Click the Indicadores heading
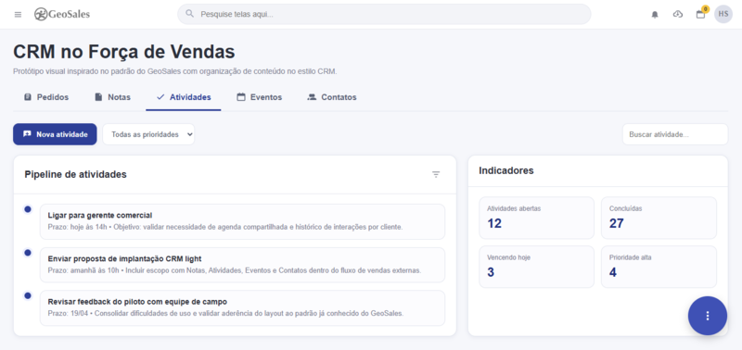The width and height of the screenshot is (742, 350). [x=506, y=170]
